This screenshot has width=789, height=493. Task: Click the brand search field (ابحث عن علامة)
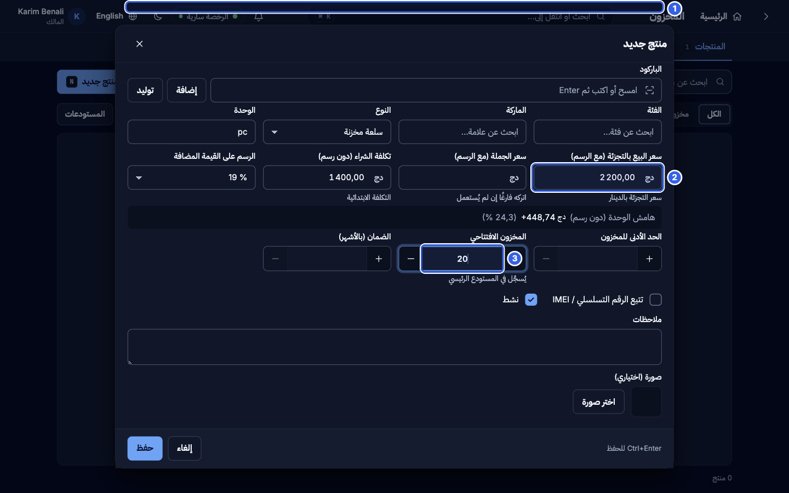pyautogui.click(x=462, y=132)
